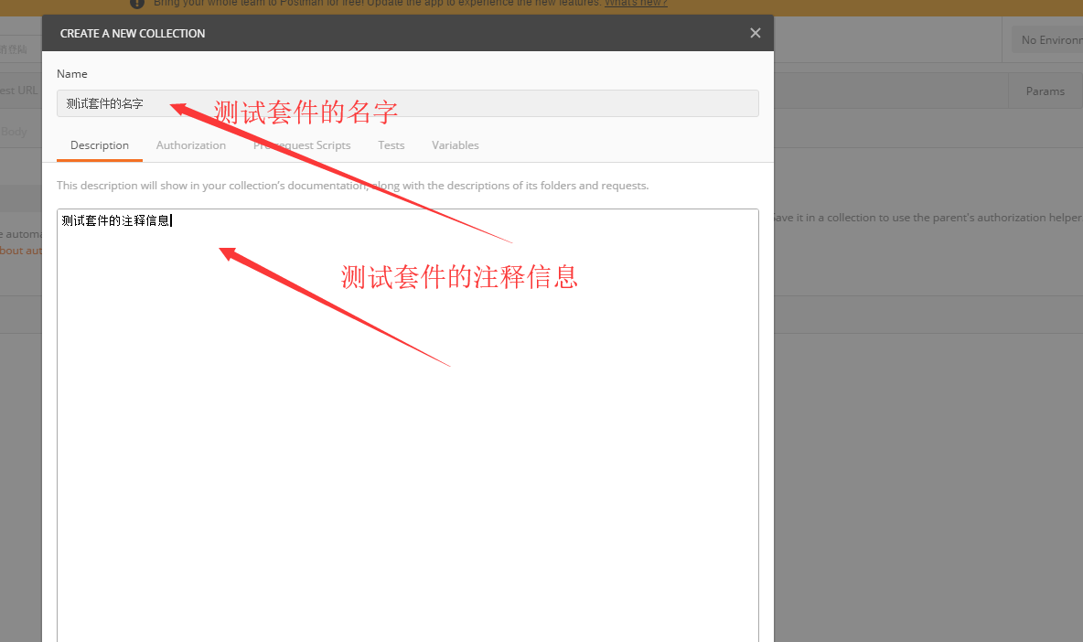Switch to the Description tab
Image resolution: width=1083 pixels, height=642 pixels.
(100, 145)
